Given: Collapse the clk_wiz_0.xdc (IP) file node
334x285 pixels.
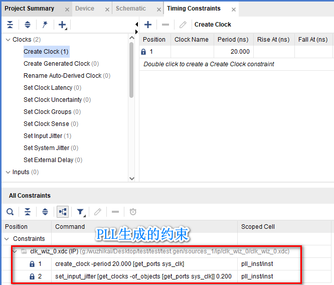Looking at the screenshot, I should (x=15, y=251).
